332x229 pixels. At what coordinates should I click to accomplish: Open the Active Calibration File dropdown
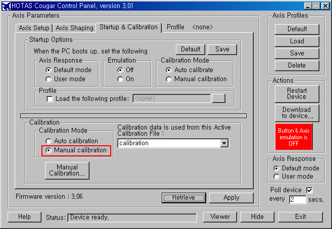pos(224,143)
